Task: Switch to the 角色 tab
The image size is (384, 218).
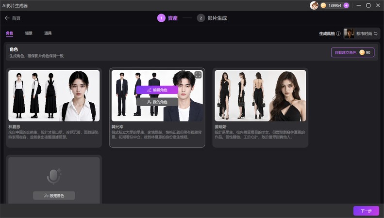Action: coord(10,33)
